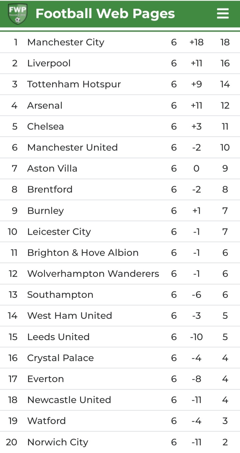Select the Chelsea row
This screenshot has width=240, height=453.
tap(46, 127)
